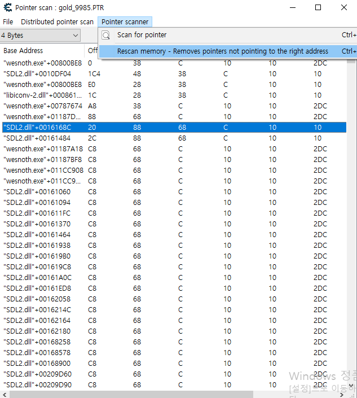This screenshot has height=398, width=357.
Task: Select row "SDL2.dll"+00162058
Action: (174, 299)
